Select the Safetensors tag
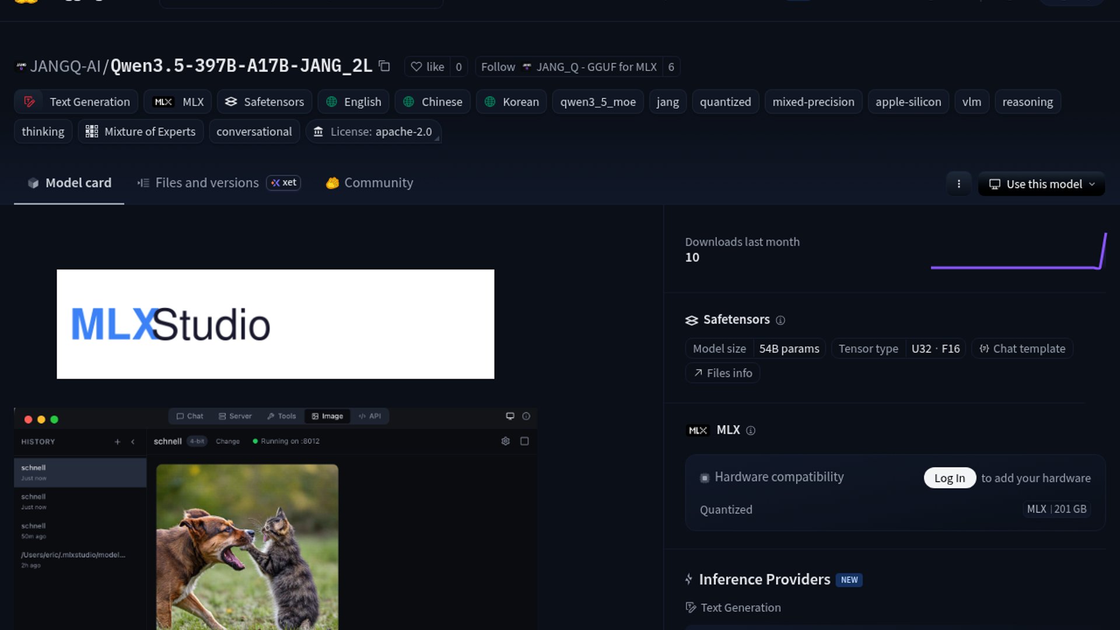1120x630 pixels. pyautogui.click(x=264, y=101)
